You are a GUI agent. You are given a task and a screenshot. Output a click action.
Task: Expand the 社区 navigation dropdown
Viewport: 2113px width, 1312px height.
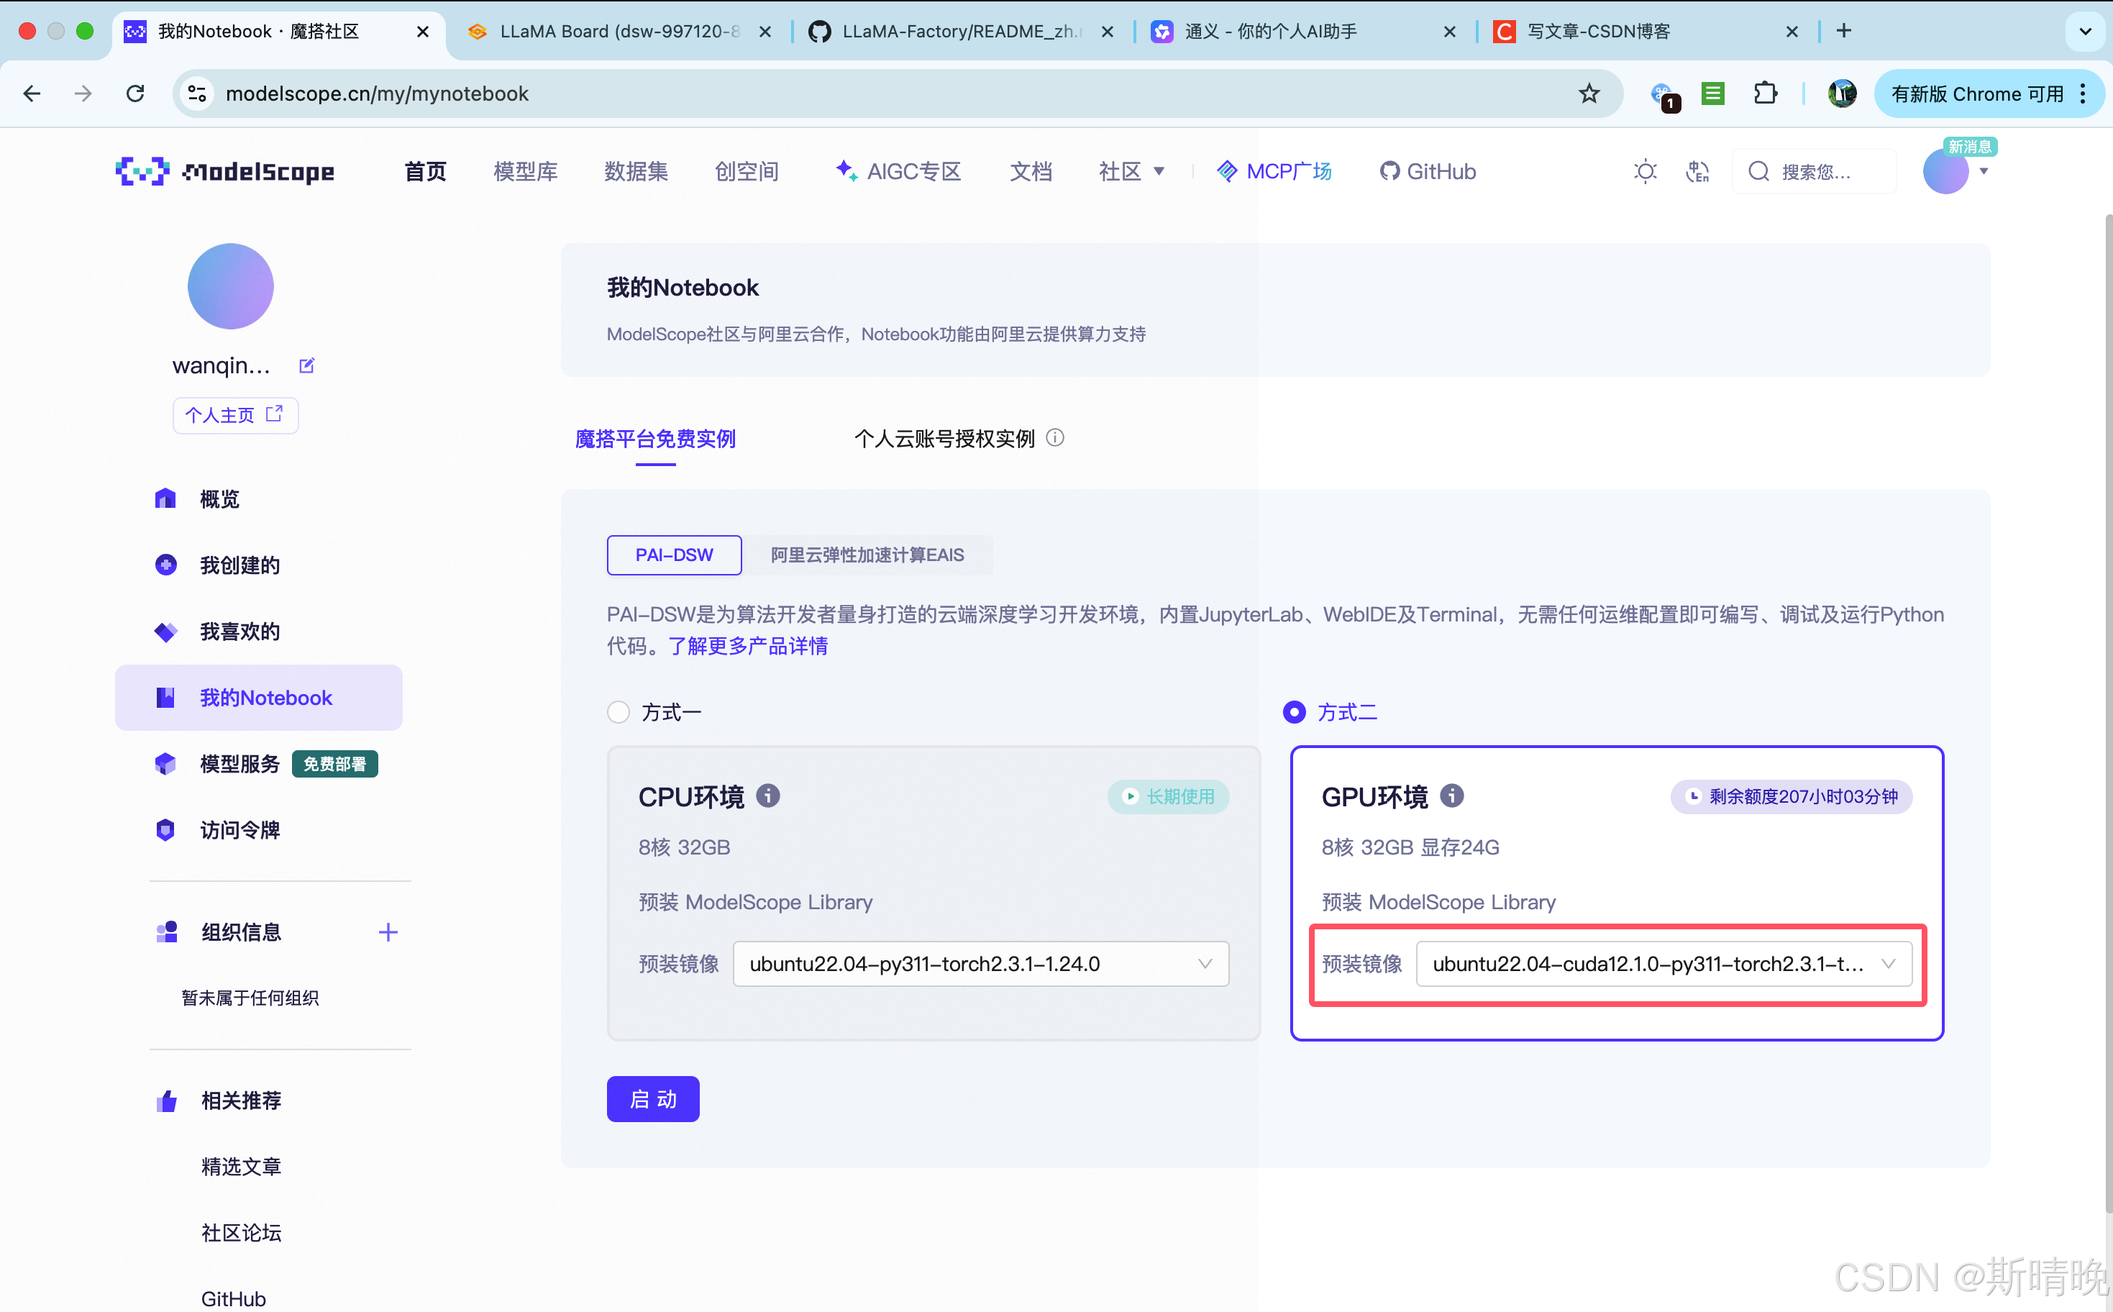(1131, 171)
